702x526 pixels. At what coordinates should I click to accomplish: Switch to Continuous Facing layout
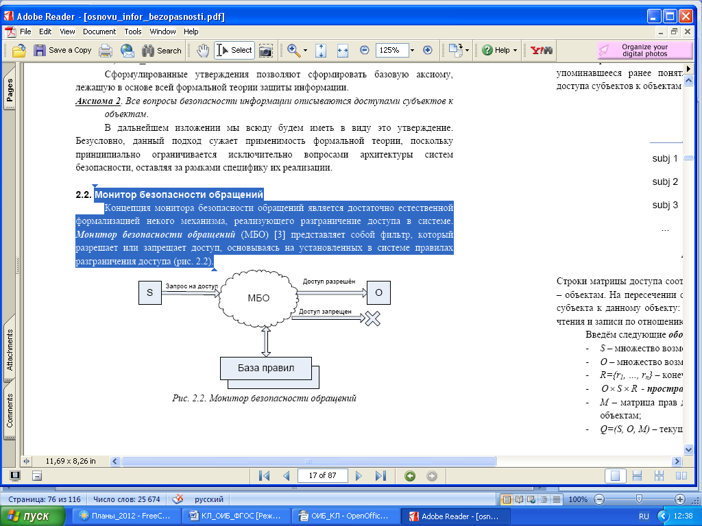[659, 476]
